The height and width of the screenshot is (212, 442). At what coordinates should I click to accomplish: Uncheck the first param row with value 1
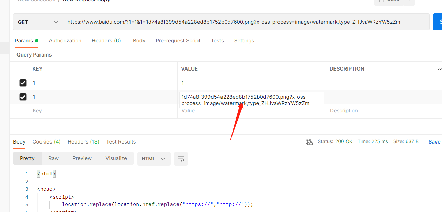coord(23,83)
